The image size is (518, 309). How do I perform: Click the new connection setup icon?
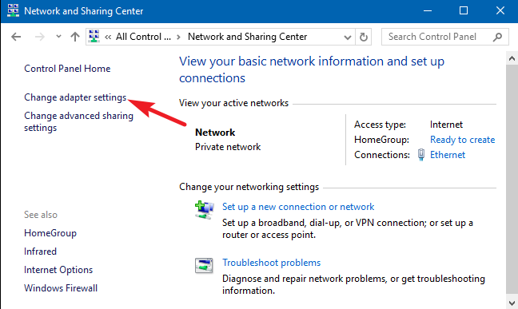tap(204, 210)
